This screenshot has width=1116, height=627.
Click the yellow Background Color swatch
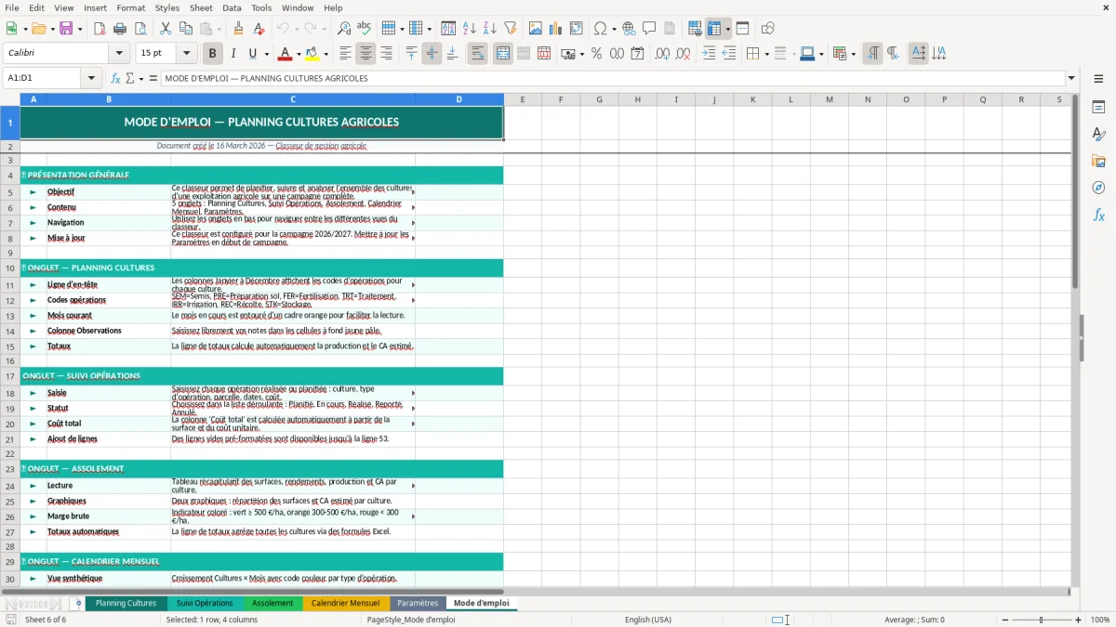click(x=312, y=54)
